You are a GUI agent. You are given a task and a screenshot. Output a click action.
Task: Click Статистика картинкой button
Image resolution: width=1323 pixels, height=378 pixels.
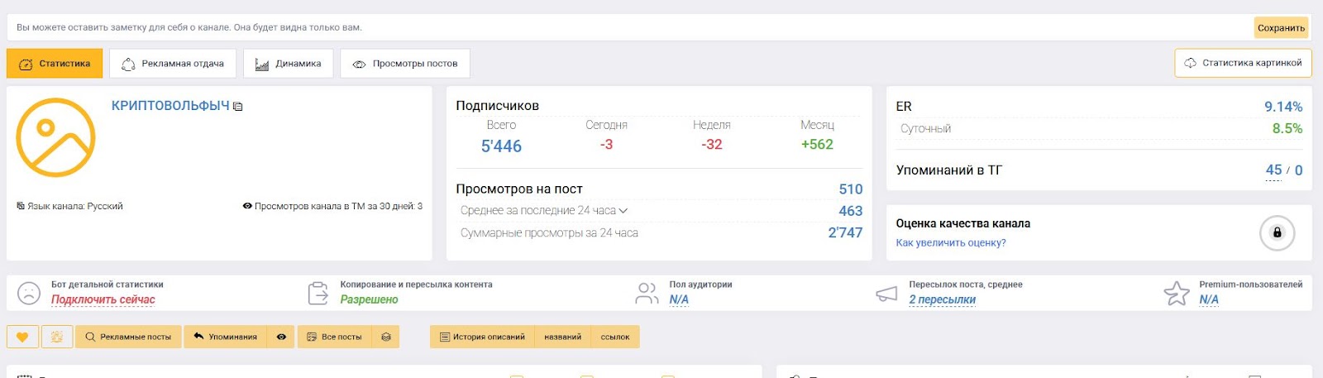(1243, 63)
